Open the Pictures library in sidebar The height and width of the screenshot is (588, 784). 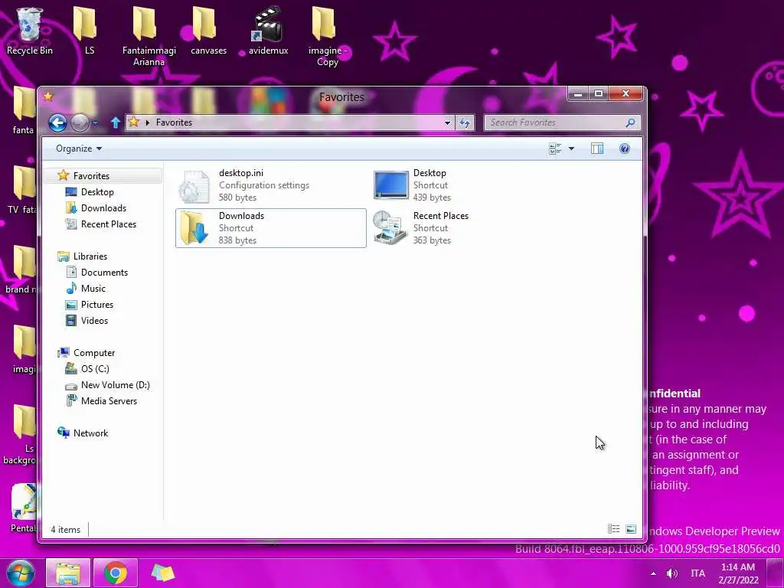(96, 305)
